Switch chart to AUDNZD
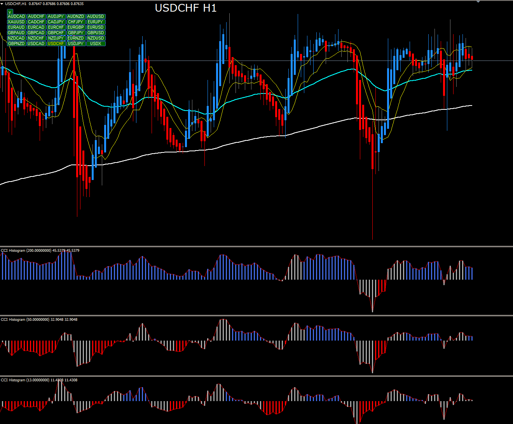Viewport: 513px width, 424px height. tap(76, 17)
